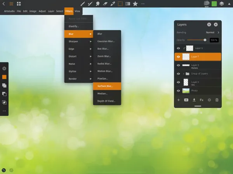This screenshot has width=233, height=174.
Task: Tap the undo icon
Action: [x=4, y=170]
